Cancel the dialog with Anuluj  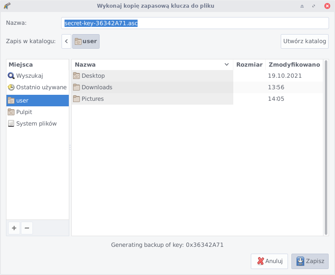270,261
